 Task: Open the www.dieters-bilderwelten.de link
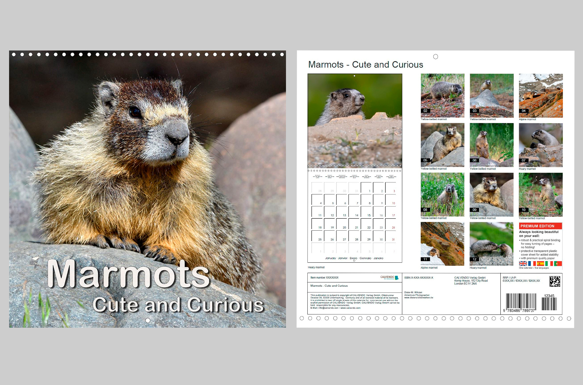coord(418,298)
